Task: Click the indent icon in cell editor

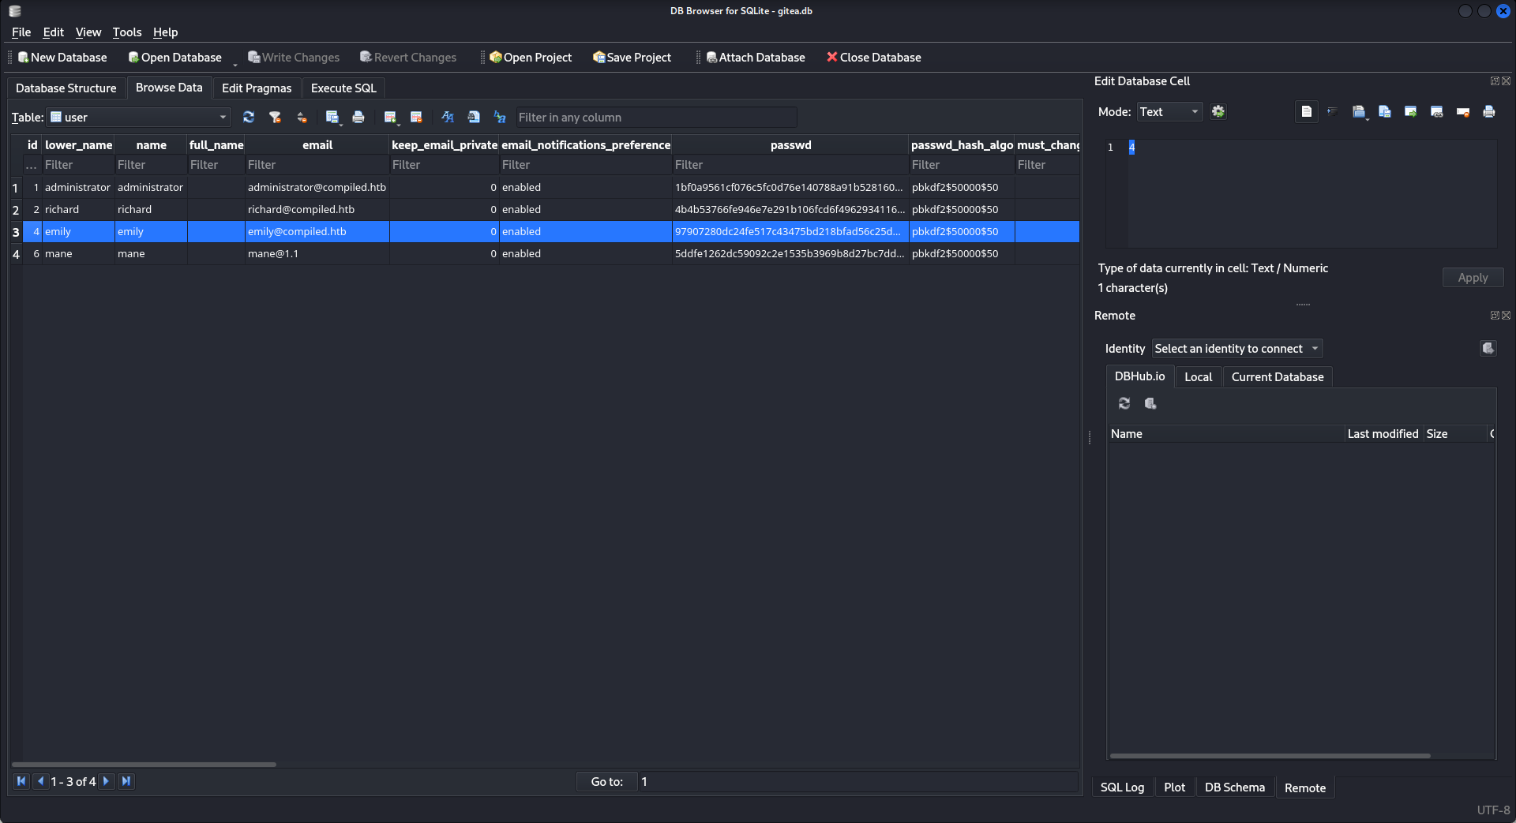Action: (1333, 112)
